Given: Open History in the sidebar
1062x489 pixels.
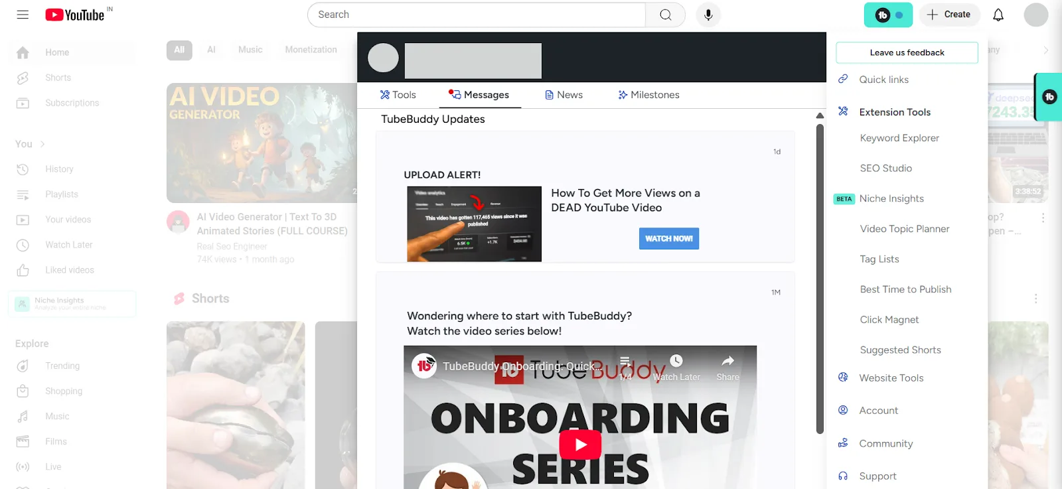Looking at the screenshot, I should (72, 169).
